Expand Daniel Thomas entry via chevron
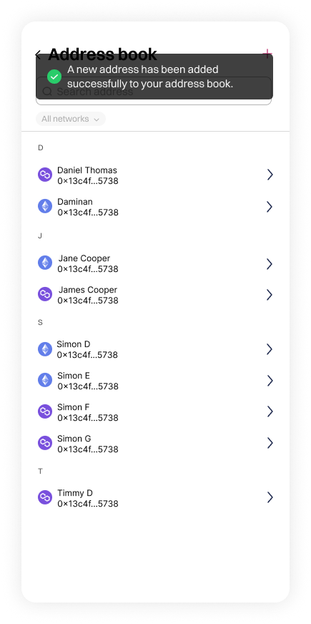The height and width of the screenshot is (624, 311). point(270,175)
